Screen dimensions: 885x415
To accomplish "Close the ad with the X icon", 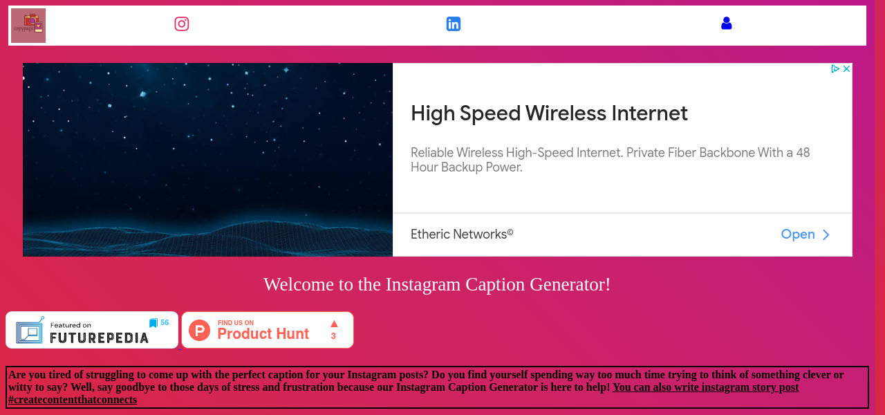I will [846, 69].
